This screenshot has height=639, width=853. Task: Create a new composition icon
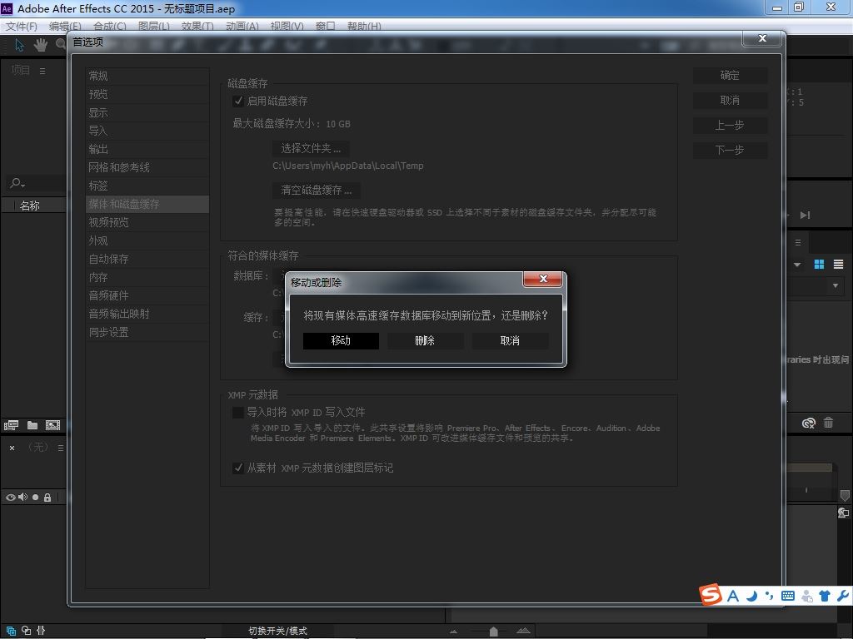pyautogui.click(x=52, y=425)
